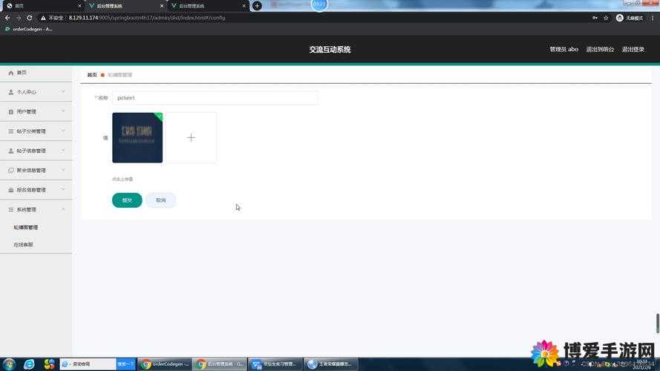This screenshot has width=660, height=371.
Task: Click the icon beside 报名信息管理
Action: point(11,190)
